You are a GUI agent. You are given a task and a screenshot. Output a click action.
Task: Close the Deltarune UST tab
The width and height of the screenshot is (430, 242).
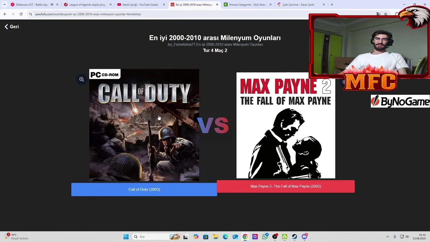pos(57,5)
